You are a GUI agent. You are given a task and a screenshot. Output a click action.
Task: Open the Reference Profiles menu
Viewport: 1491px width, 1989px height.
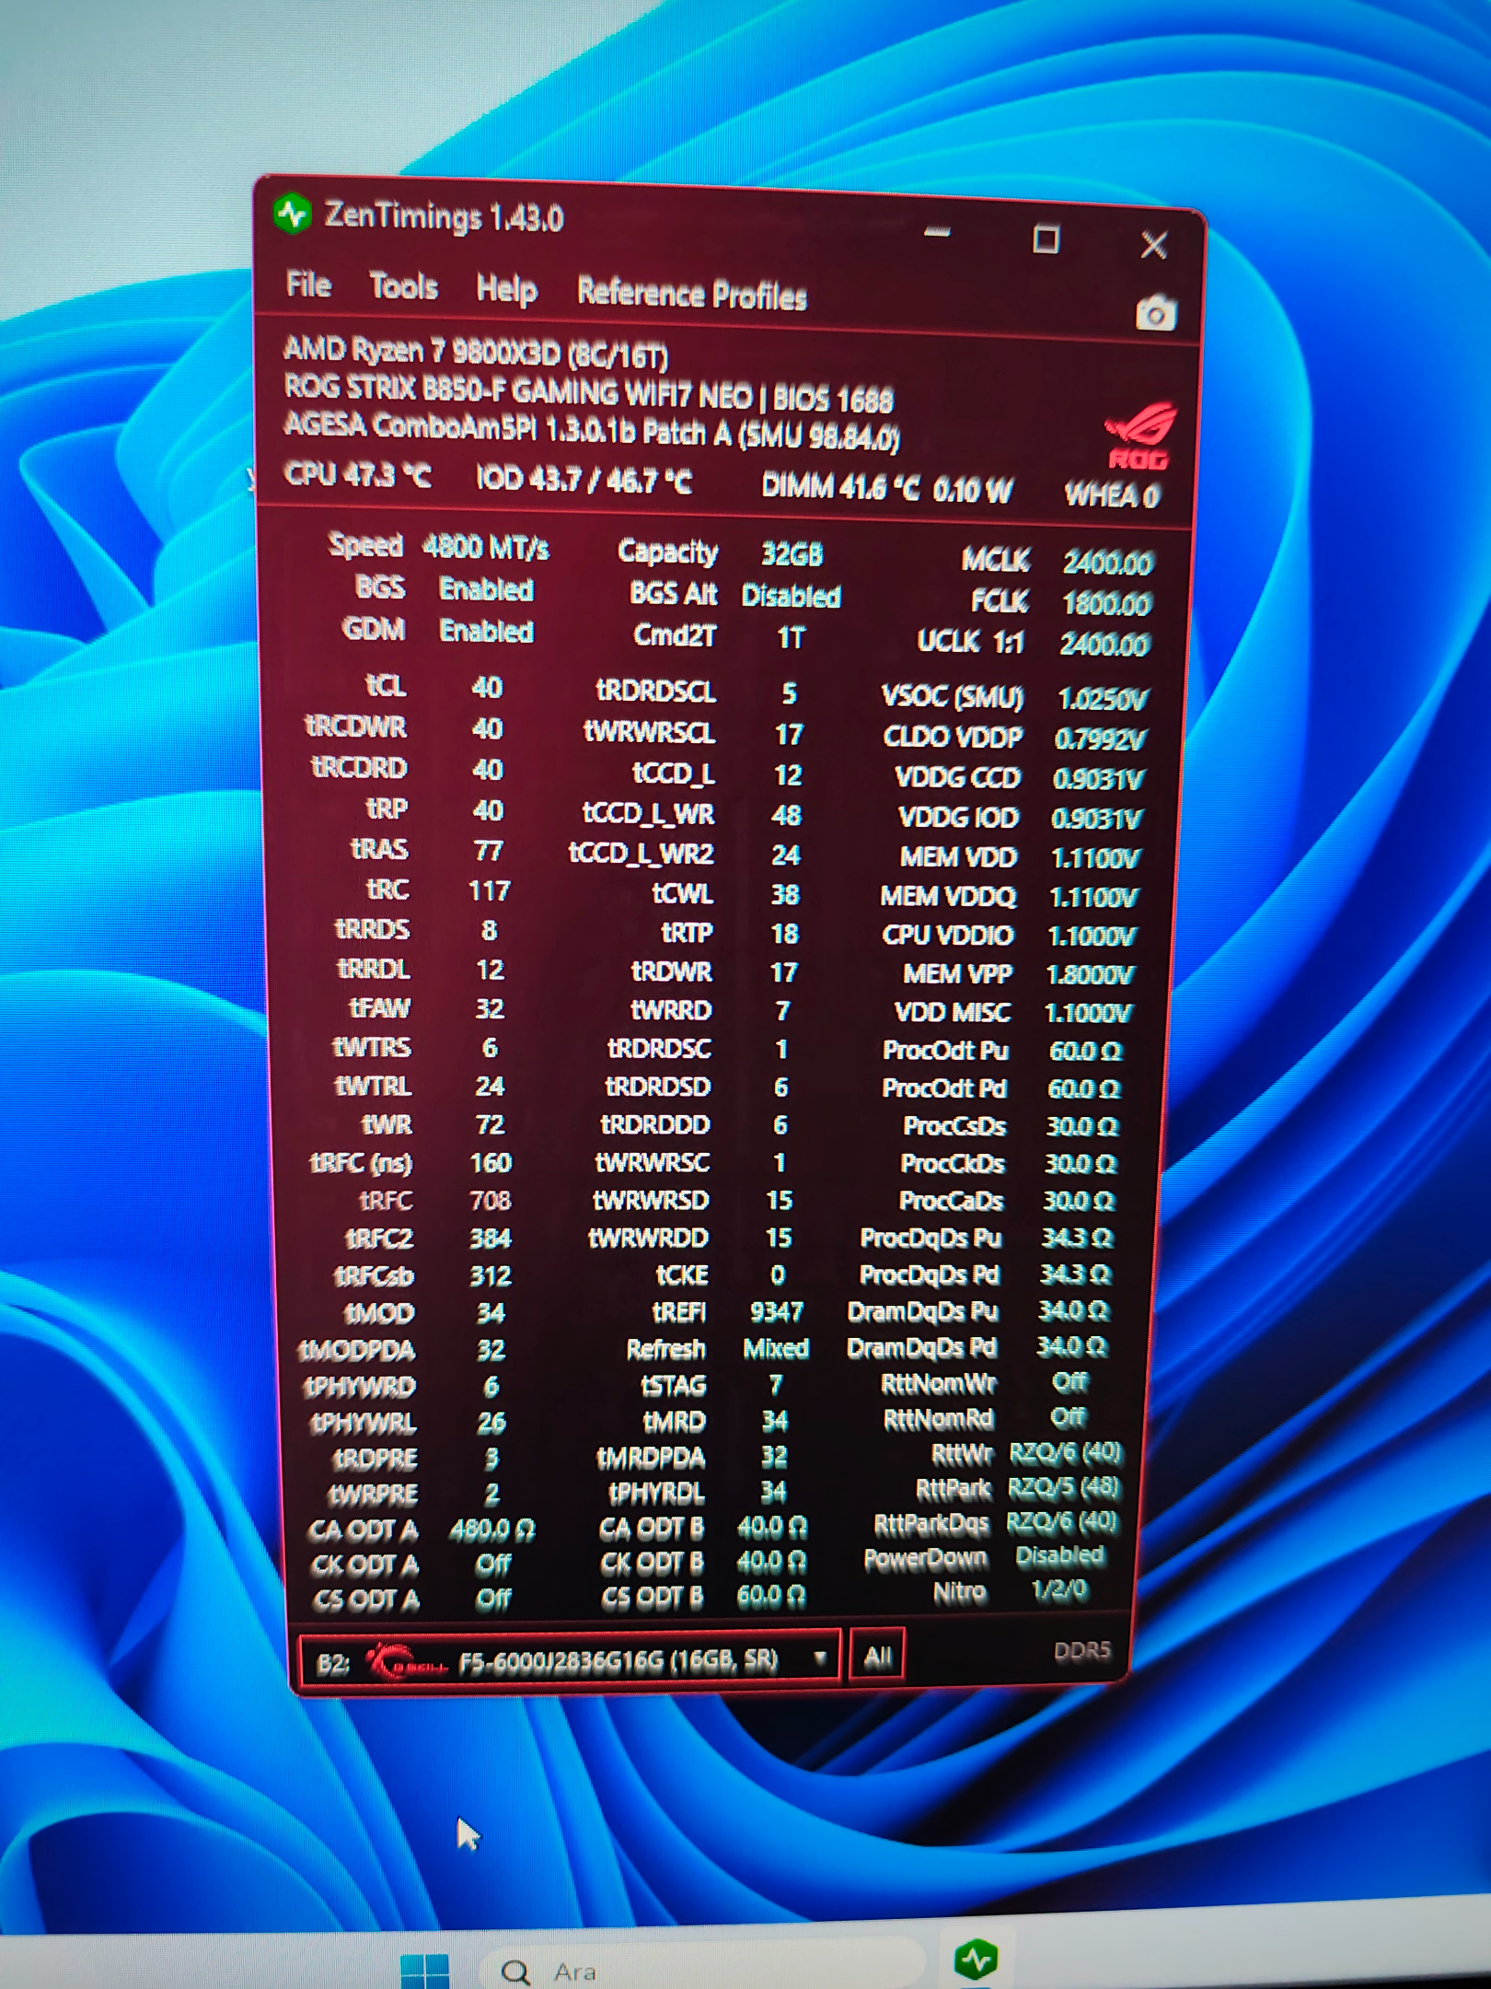click(x=692, y=295)
